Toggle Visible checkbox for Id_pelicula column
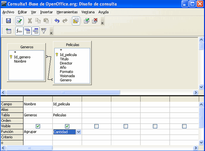This screenshot has height=151, width=205. (x=67, y=126)
